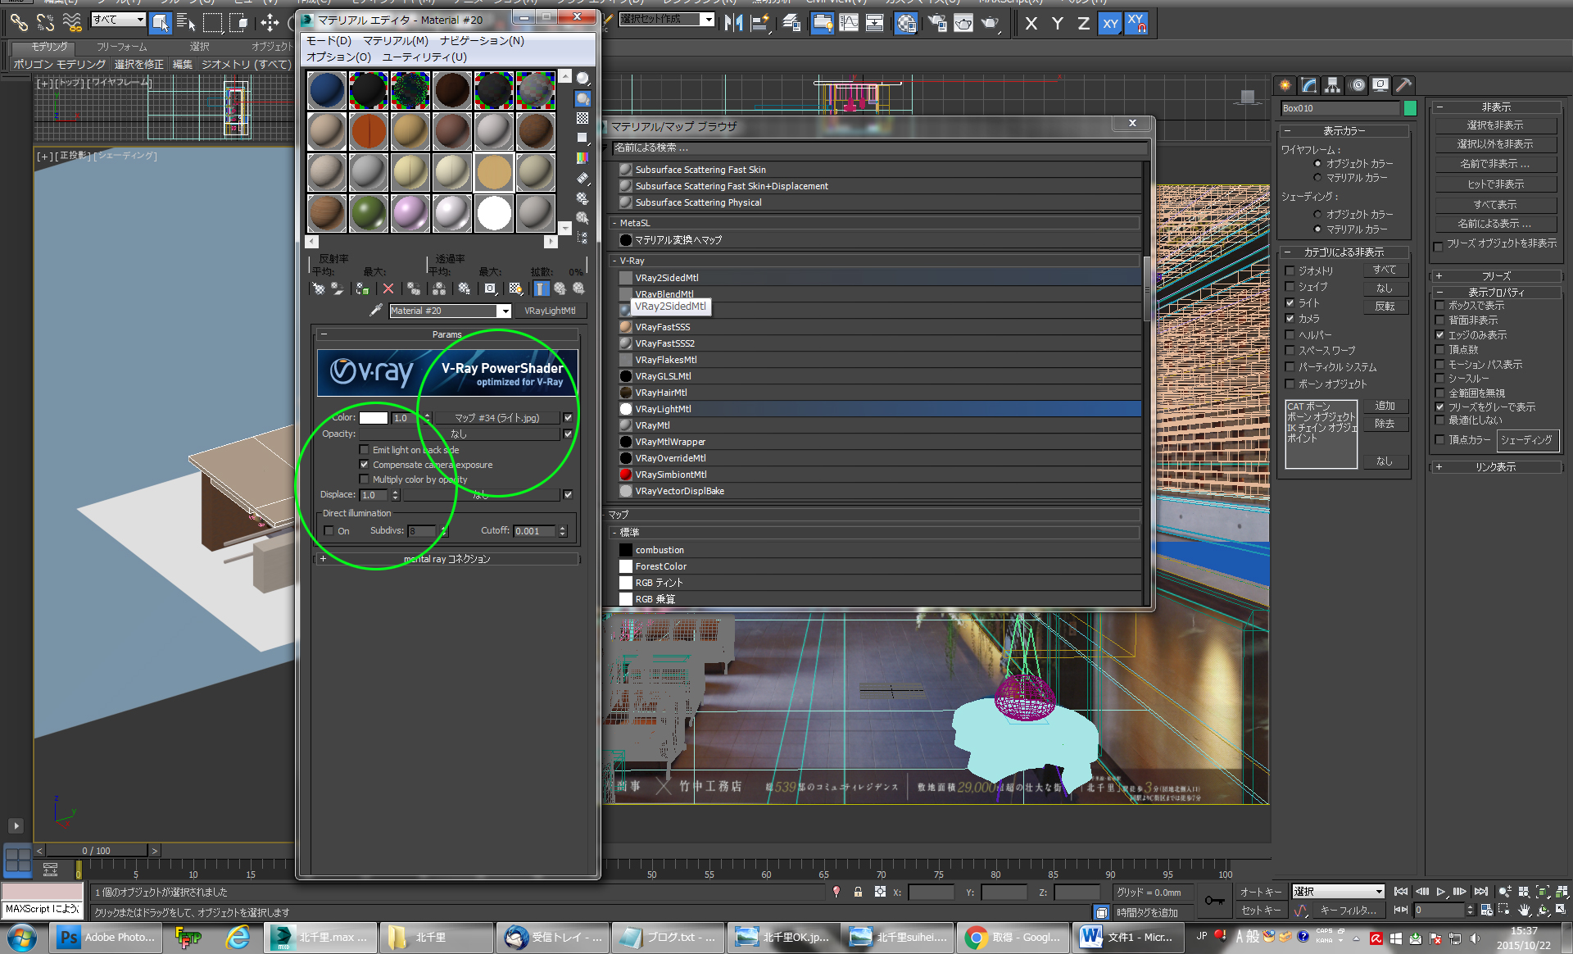Open the Hierarchy tab icon in command panel

[1333, 85]
